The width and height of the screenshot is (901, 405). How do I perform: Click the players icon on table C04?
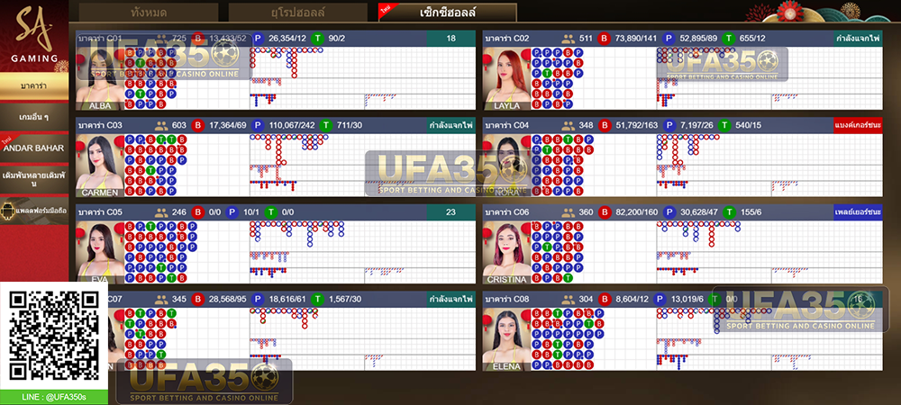coord(568,126)
